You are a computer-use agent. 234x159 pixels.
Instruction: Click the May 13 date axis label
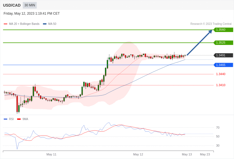tap(187, 154)
